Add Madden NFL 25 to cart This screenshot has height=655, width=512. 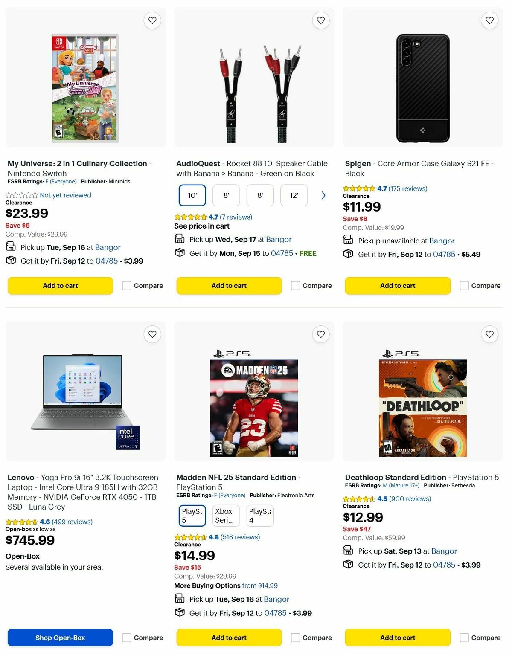pos(229,638)
